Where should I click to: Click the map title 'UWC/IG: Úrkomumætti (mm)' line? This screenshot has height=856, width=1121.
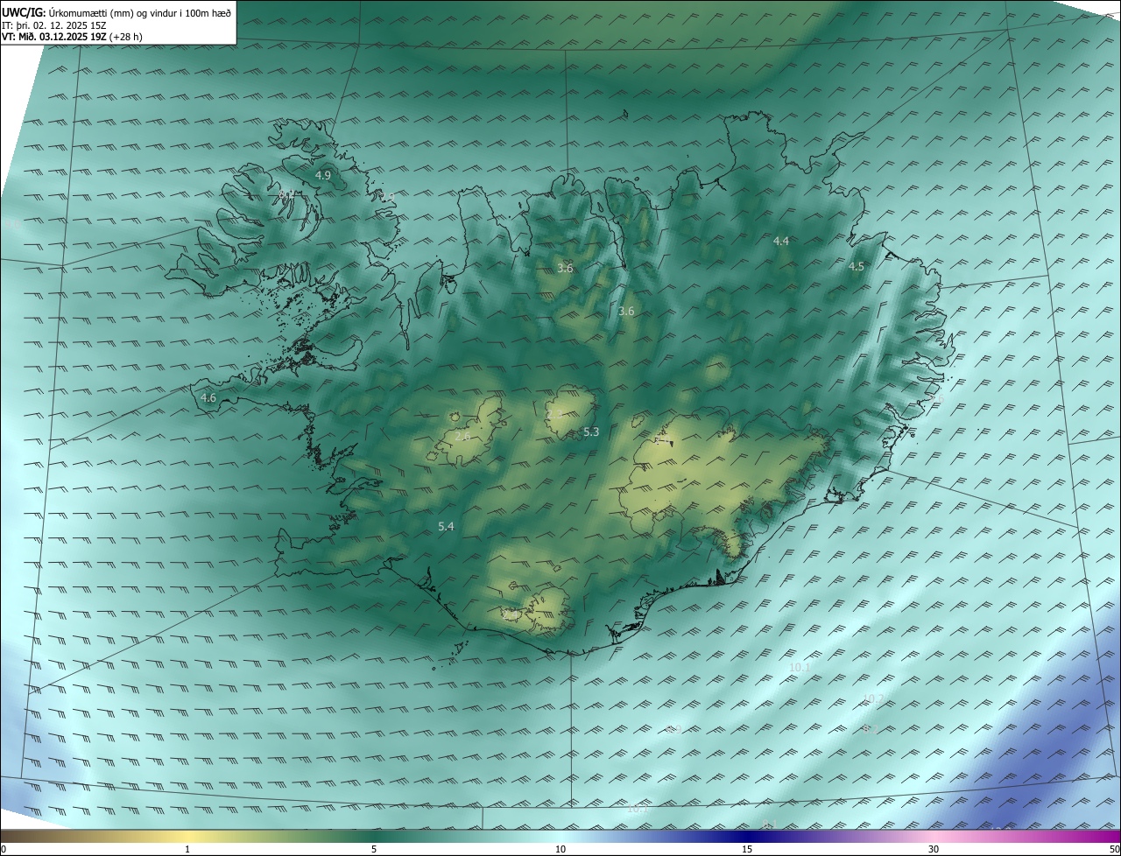click(x=116, y=12)
